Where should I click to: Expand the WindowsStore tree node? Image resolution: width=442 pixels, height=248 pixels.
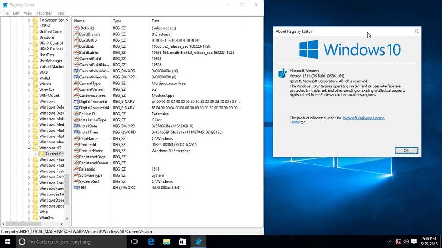(29, 200)
